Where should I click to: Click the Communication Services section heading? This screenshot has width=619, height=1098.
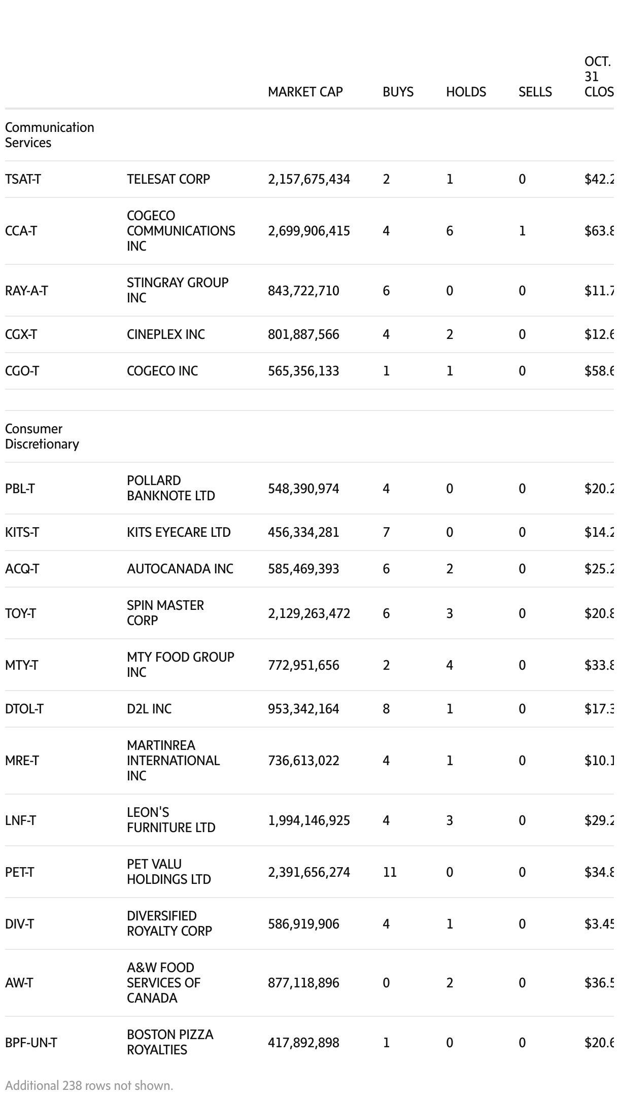[49, 135]
